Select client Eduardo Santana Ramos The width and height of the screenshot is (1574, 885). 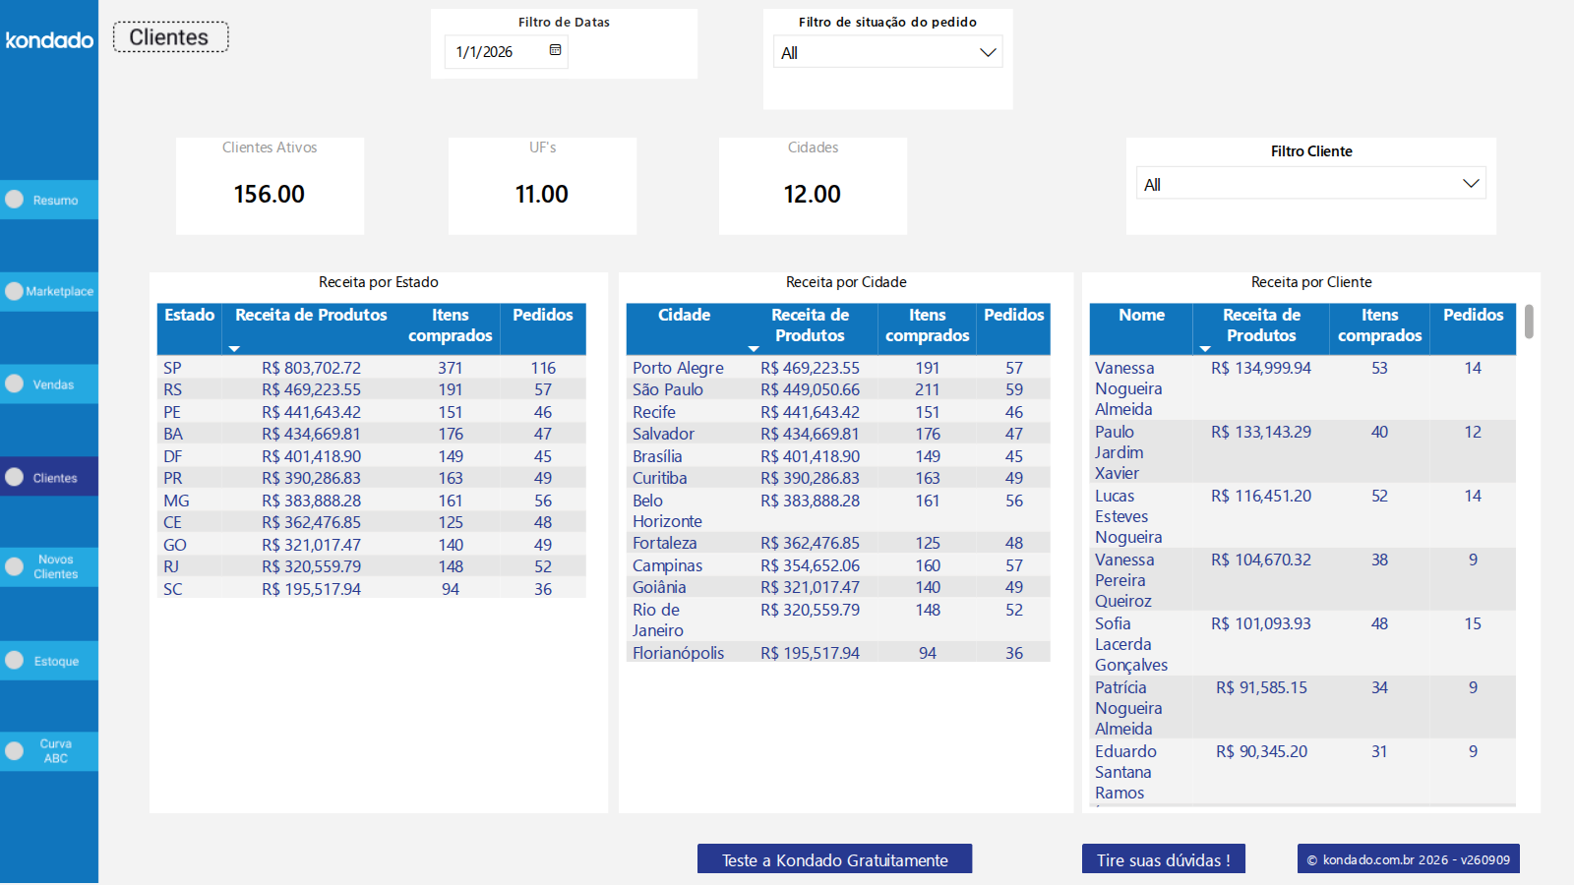(x=1302, y=772)
